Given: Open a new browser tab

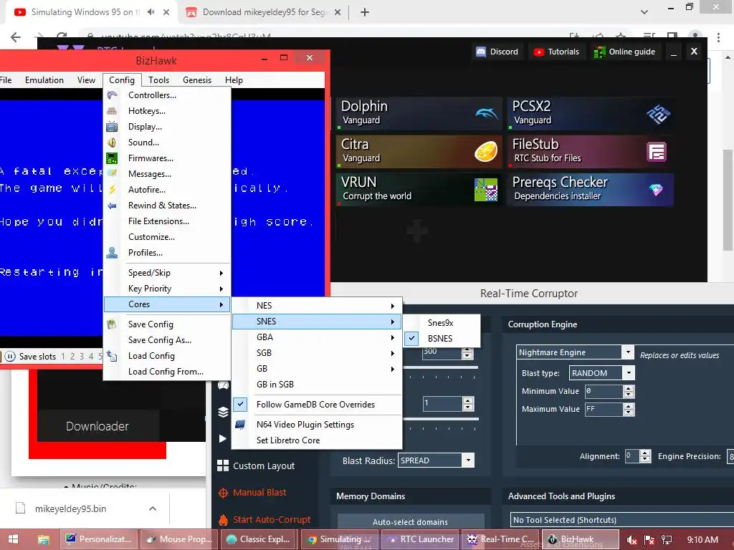Looking at the screenshot, I should pos(365,12).
